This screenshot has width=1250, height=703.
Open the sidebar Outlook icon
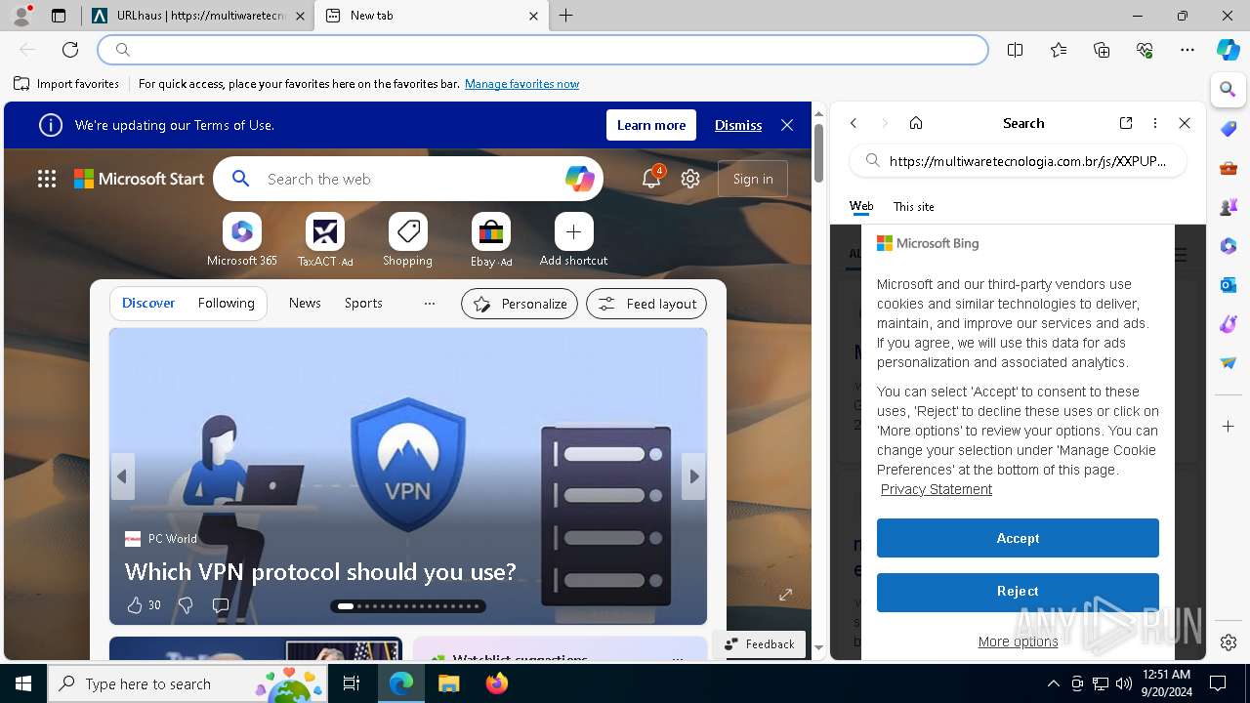pos(1229,285)
